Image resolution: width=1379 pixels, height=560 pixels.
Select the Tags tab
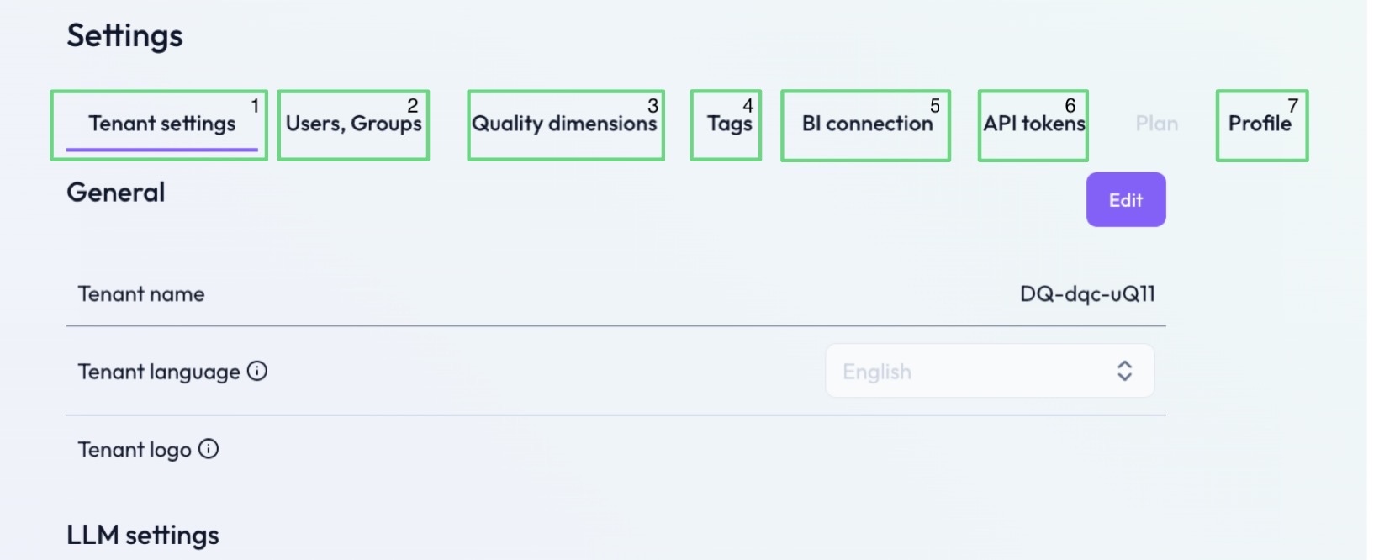(x=729, y=124)
